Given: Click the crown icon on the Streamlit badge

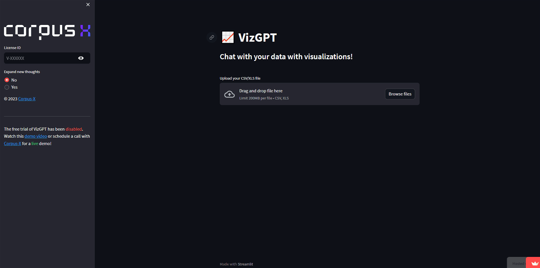Looking at the screenshot, I should pos(535,263).
